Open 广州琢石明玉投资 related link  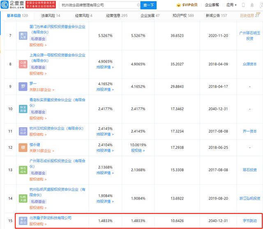[249, 36]
